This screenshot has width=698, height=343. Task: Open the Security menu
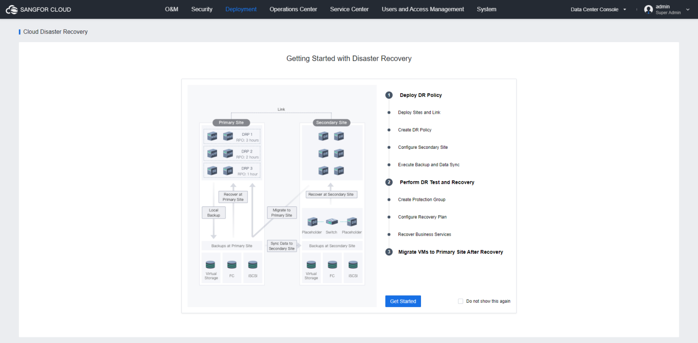202,9
